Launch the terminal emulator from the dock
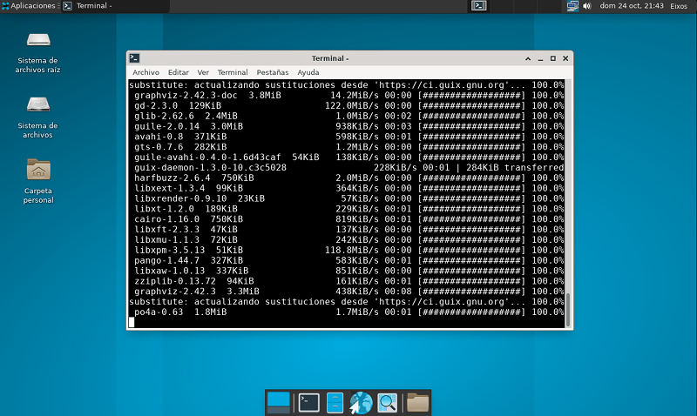Viewport: 697px width, 416px height. 308,402
